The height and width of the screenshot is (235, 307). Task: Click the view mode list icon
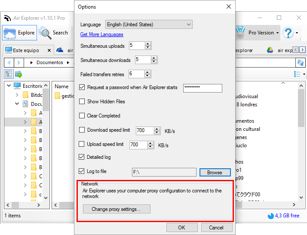click(x=297, y=74)
